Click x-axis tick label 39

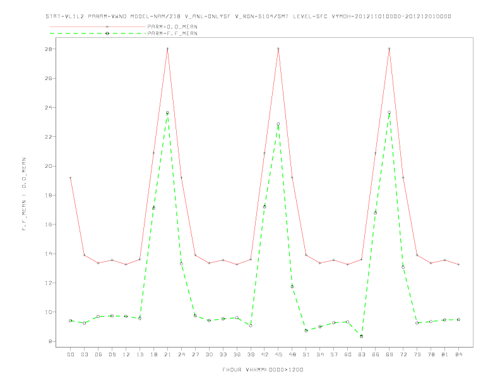click(251, 354)
